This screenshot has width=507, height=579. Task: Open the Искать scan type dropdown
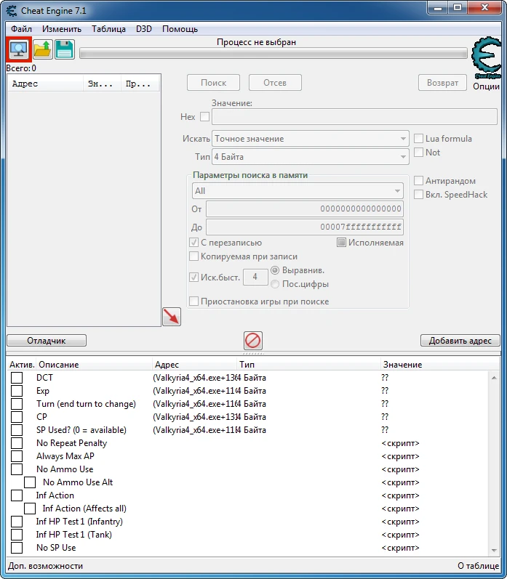click(311, 139)
